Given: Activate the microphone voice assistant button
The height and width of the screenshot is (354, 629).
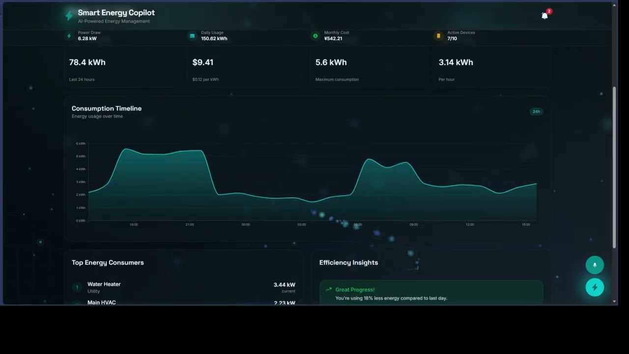Looking at the screenshot, I should pyautogui.click(x=595, y=265).
